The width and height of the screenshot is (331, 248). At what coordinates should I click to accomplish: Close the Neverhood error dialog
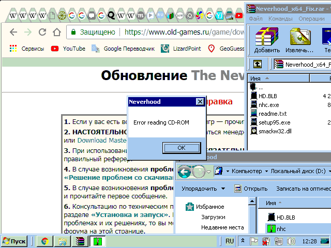coord(200,102)
